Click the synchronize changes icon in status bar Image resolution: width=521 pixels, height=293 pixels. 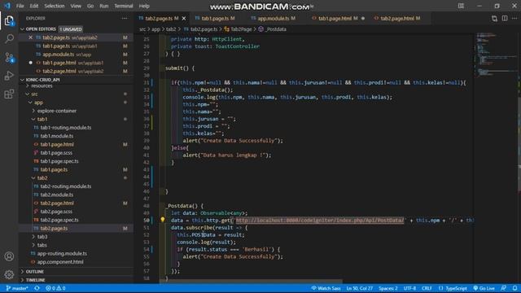coord(37,288)
